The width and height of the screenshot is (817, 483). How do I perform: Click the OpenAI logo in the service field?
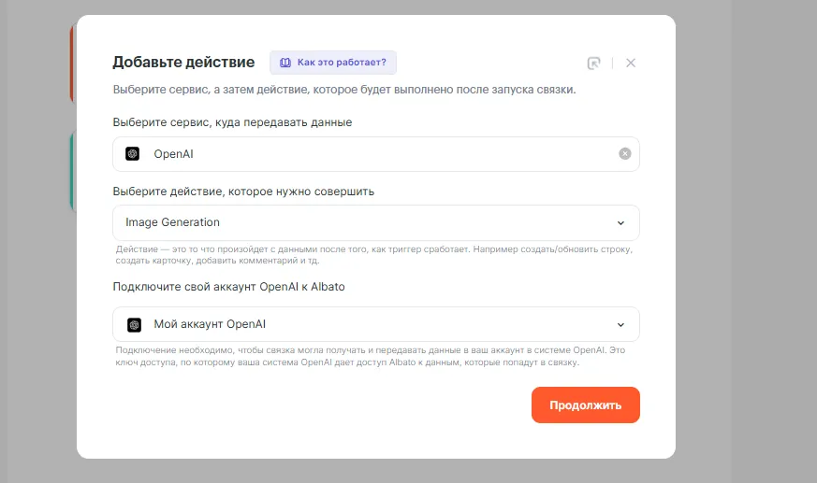133,154
